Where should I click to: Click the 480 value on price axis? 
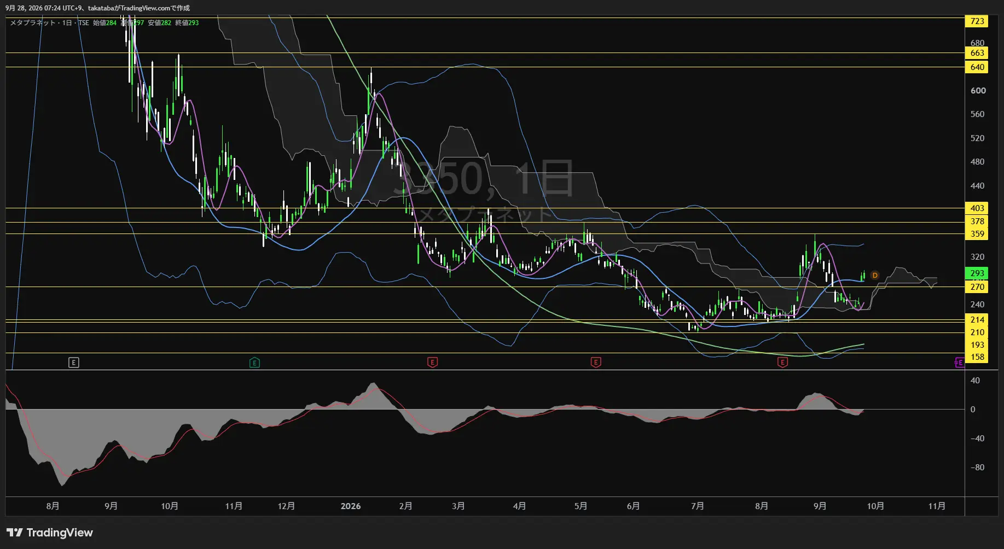click(x=978, y=161)
